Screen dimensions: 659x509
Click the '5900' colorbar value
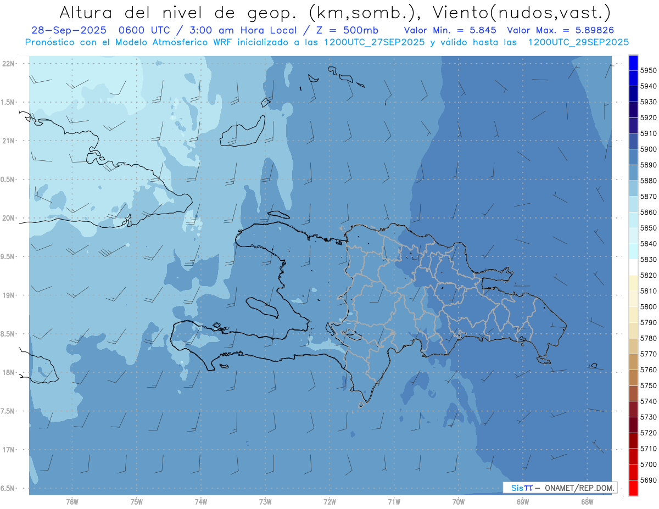coord(649,149)
